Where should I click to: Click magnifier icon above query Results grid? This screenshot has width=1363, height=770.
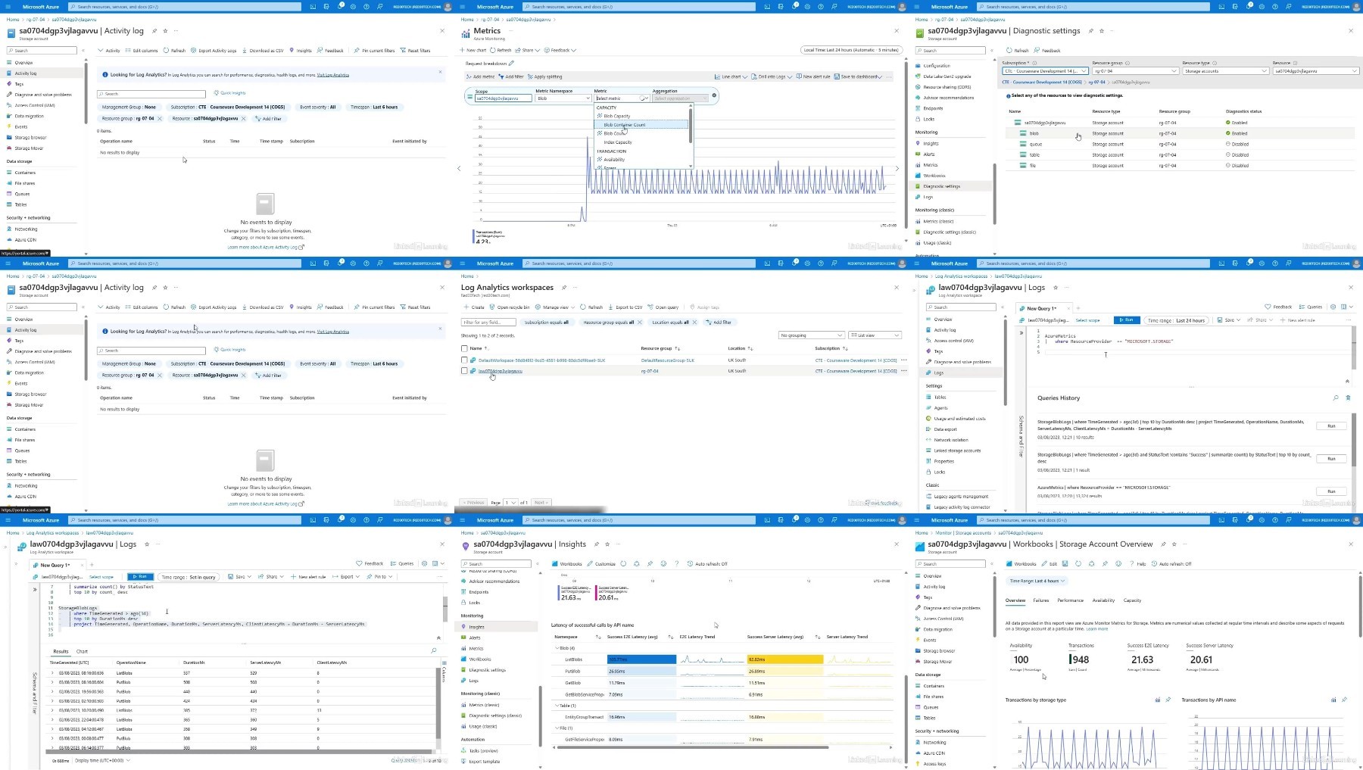[x=433, y=651]
